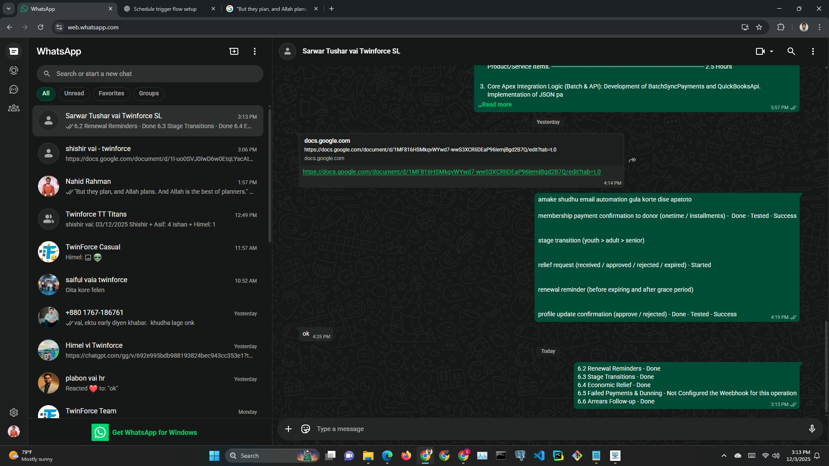Click Read more on the long message
The width and height of the screenshot is (829, 466).
tap(497, 104)
